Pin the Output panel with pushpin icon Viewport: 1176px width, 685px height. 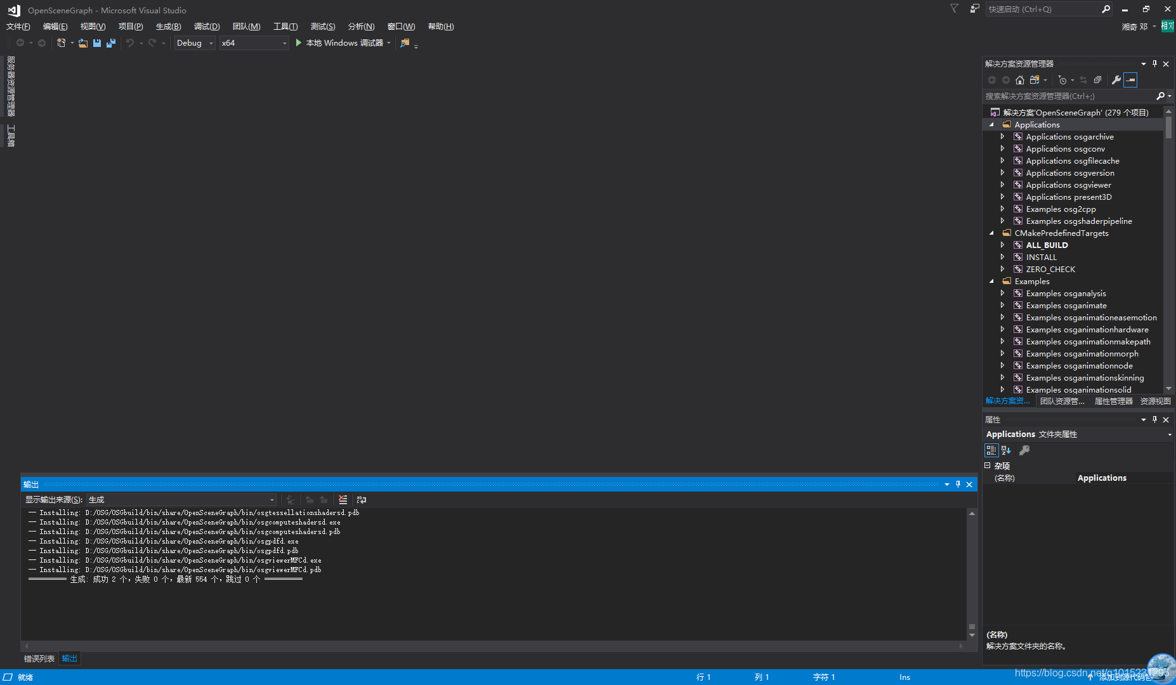(x=958, y=485)
